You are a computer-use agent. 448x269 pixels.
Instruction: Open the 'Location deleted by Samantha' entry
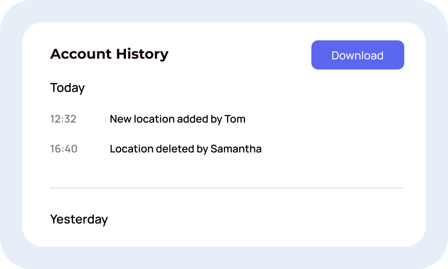tap(185, 149)
